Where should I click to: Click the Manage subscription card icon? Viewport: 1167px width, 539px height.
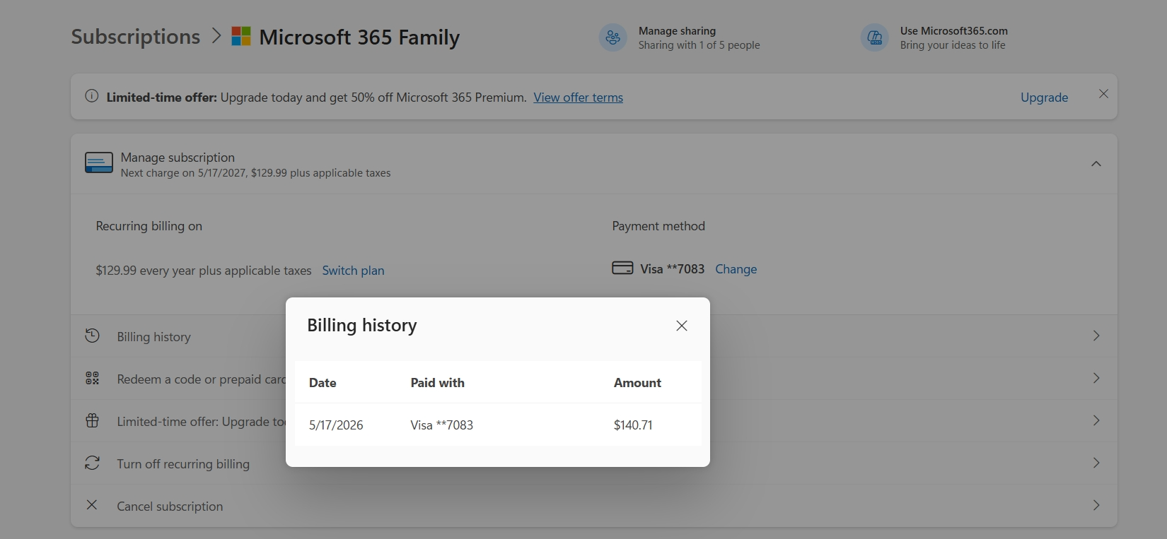[99, 162]
